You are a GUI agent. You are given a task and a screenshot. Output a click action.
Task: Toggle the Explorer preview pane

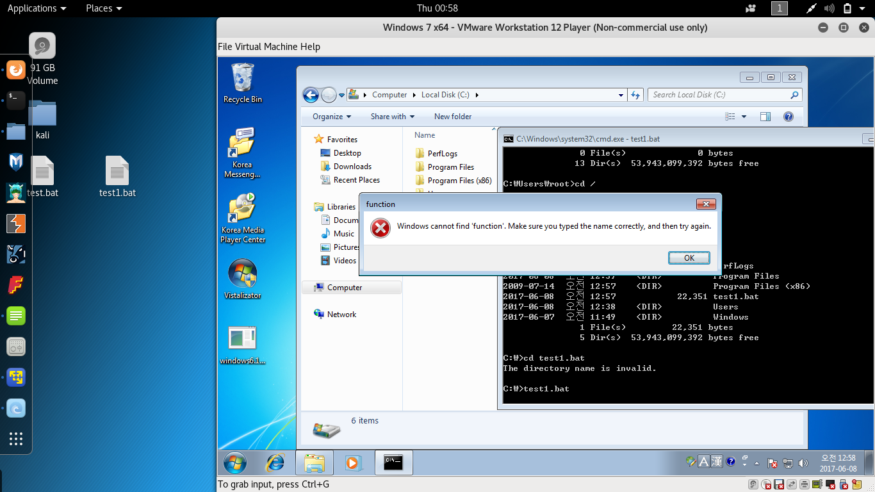click(765, 116)
